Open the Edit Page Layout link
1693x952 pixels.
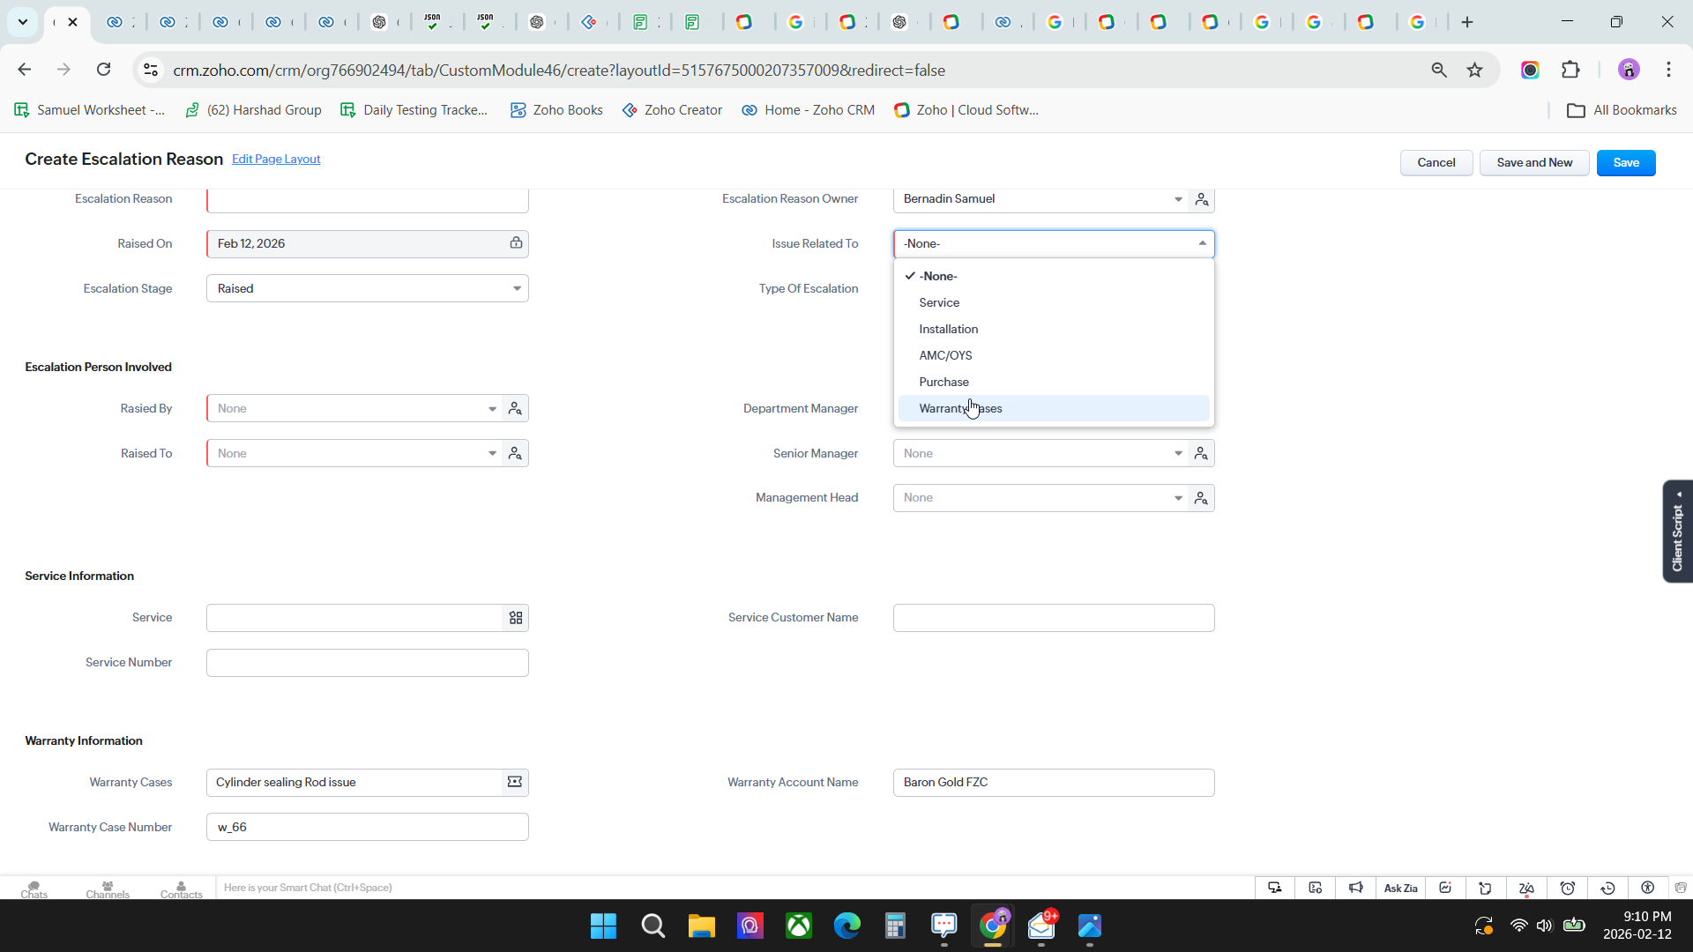point(276,159)
